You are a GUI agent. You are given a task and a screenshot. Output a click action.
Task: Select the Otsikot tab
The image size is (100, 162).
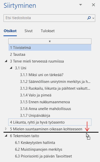[x=10, y=31]
